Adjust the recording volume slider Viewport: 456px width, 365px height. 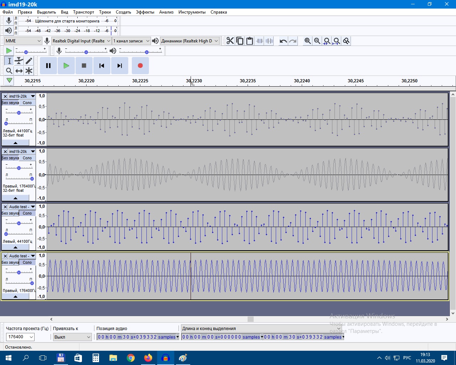pyautogui.click(x=86, y=51)
